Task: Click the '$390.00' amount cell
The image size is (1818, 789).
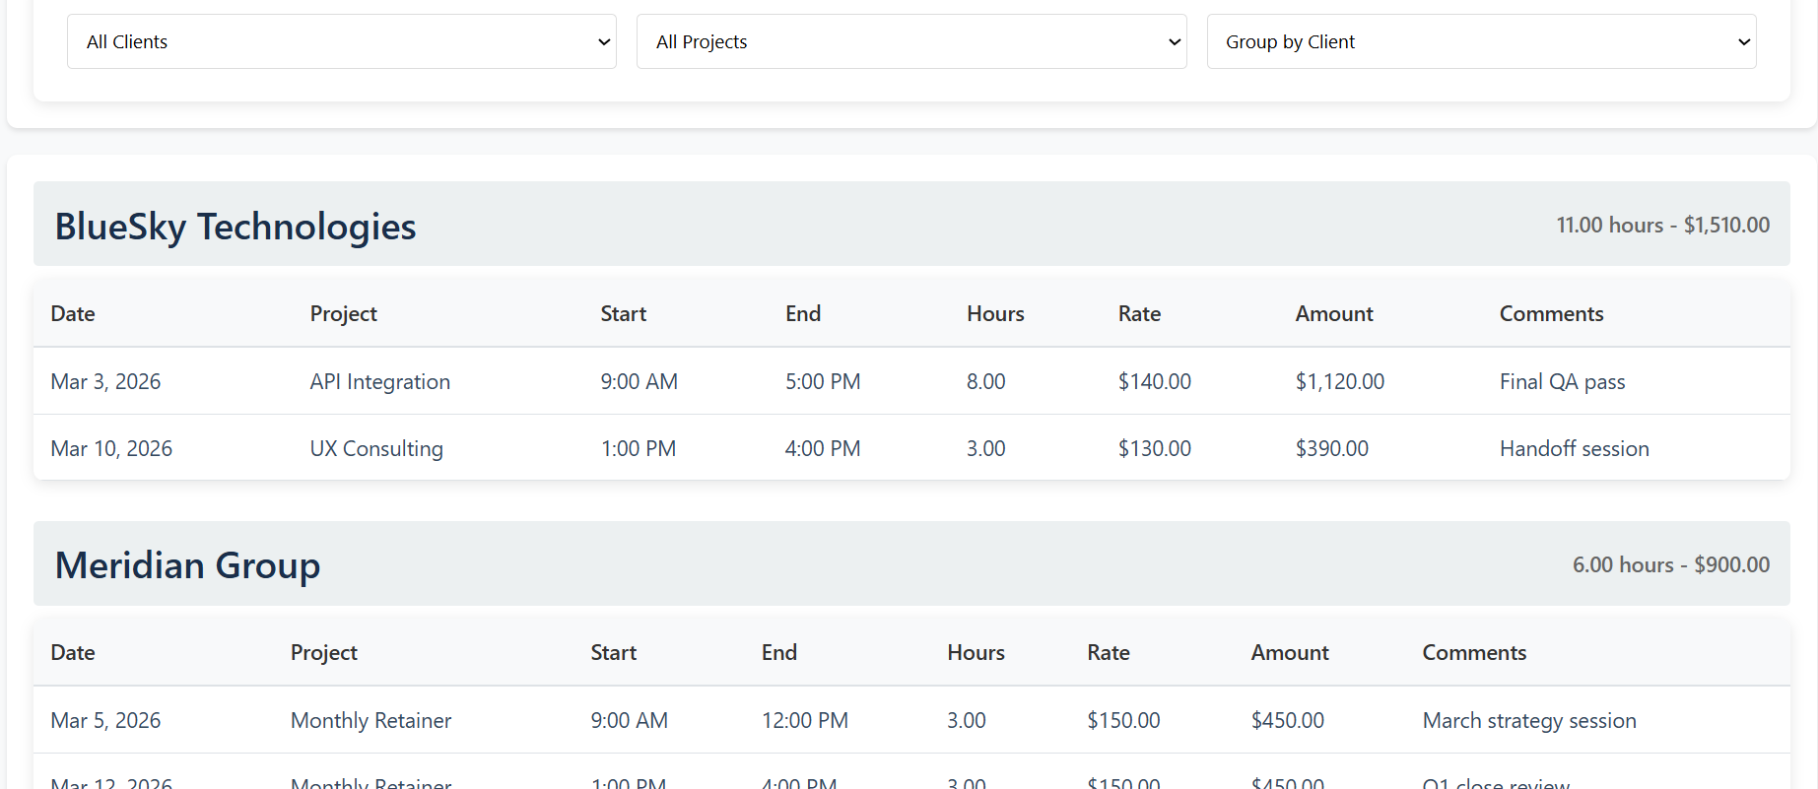Action: 1331,448
